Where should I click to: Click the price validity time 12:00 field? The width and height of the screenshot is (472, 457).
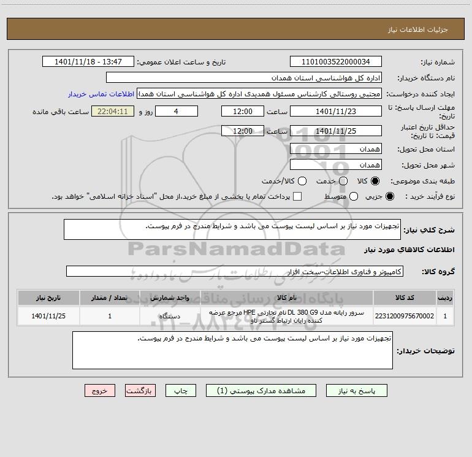243,131
